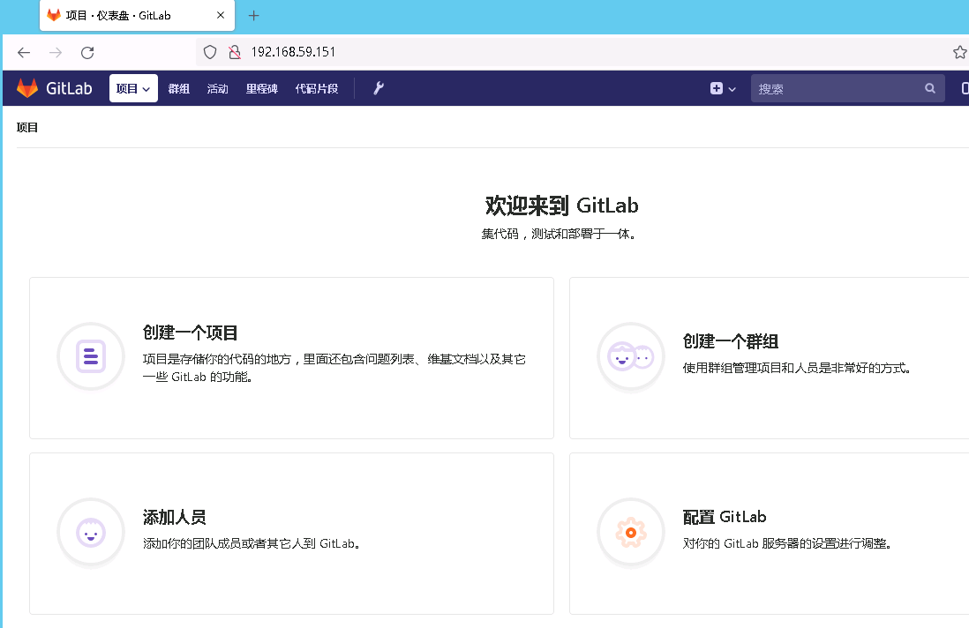This screenshot has width=969, height=628.
Task: Open the plus new-item dropdown
Action: point(722,88)
